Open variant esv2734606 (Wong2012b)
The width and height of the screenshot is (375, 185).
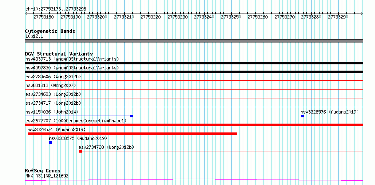pos(53,77)
